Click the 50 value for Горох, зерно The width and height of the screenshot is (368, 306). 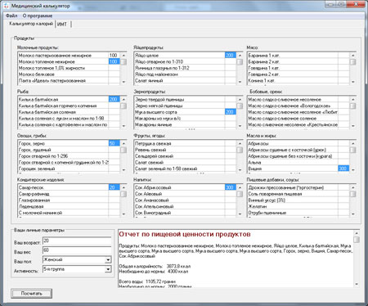[x=114, y=143]
